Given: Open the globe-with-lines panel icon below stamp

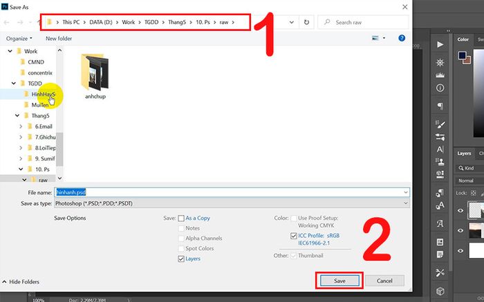Looking at the screenshot, I should click(x=440, y=174).
